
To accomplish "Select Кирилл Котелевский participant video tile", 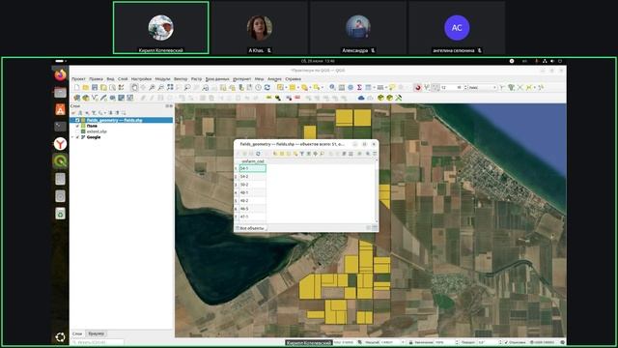I will coord(161,28).
